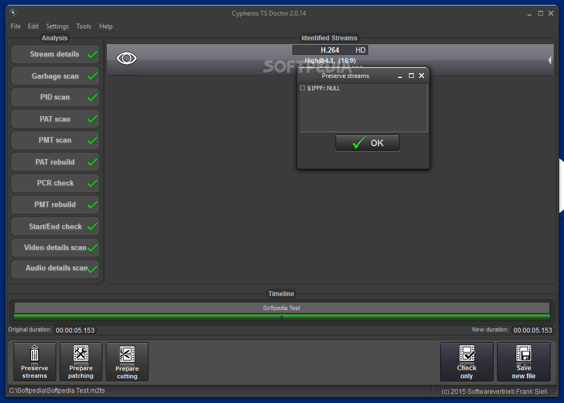Tick the $1FFF: NULL checkbox

click(303, 88)
